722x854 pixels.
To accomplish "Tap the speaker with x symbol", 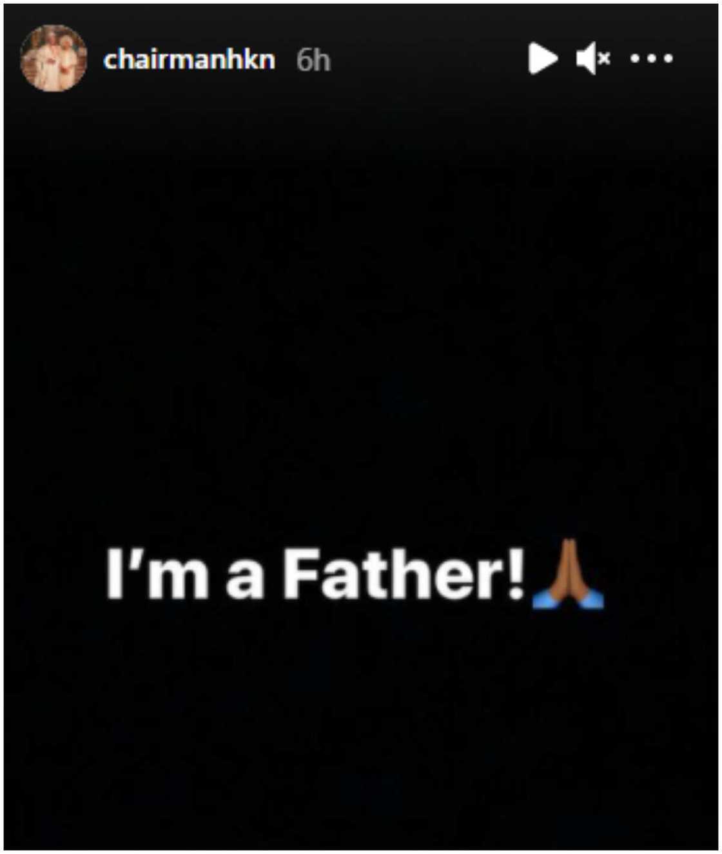I will point(593,59).
